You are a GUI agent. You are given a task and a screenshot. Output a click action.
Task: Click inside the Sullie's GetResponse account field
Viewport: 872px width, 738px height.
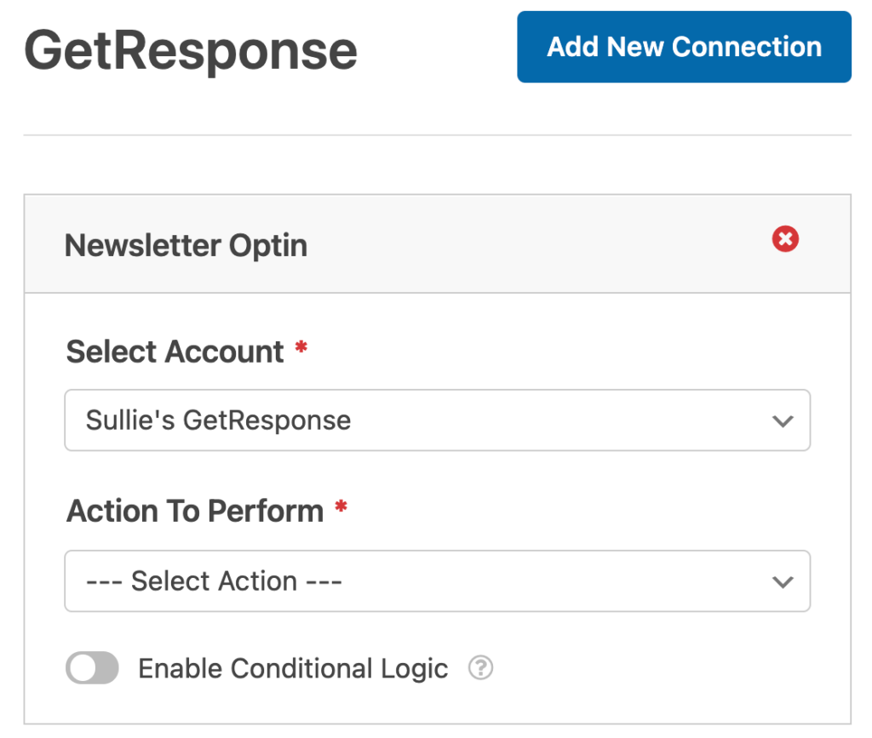pyautogui.click(x=341, y=420)
